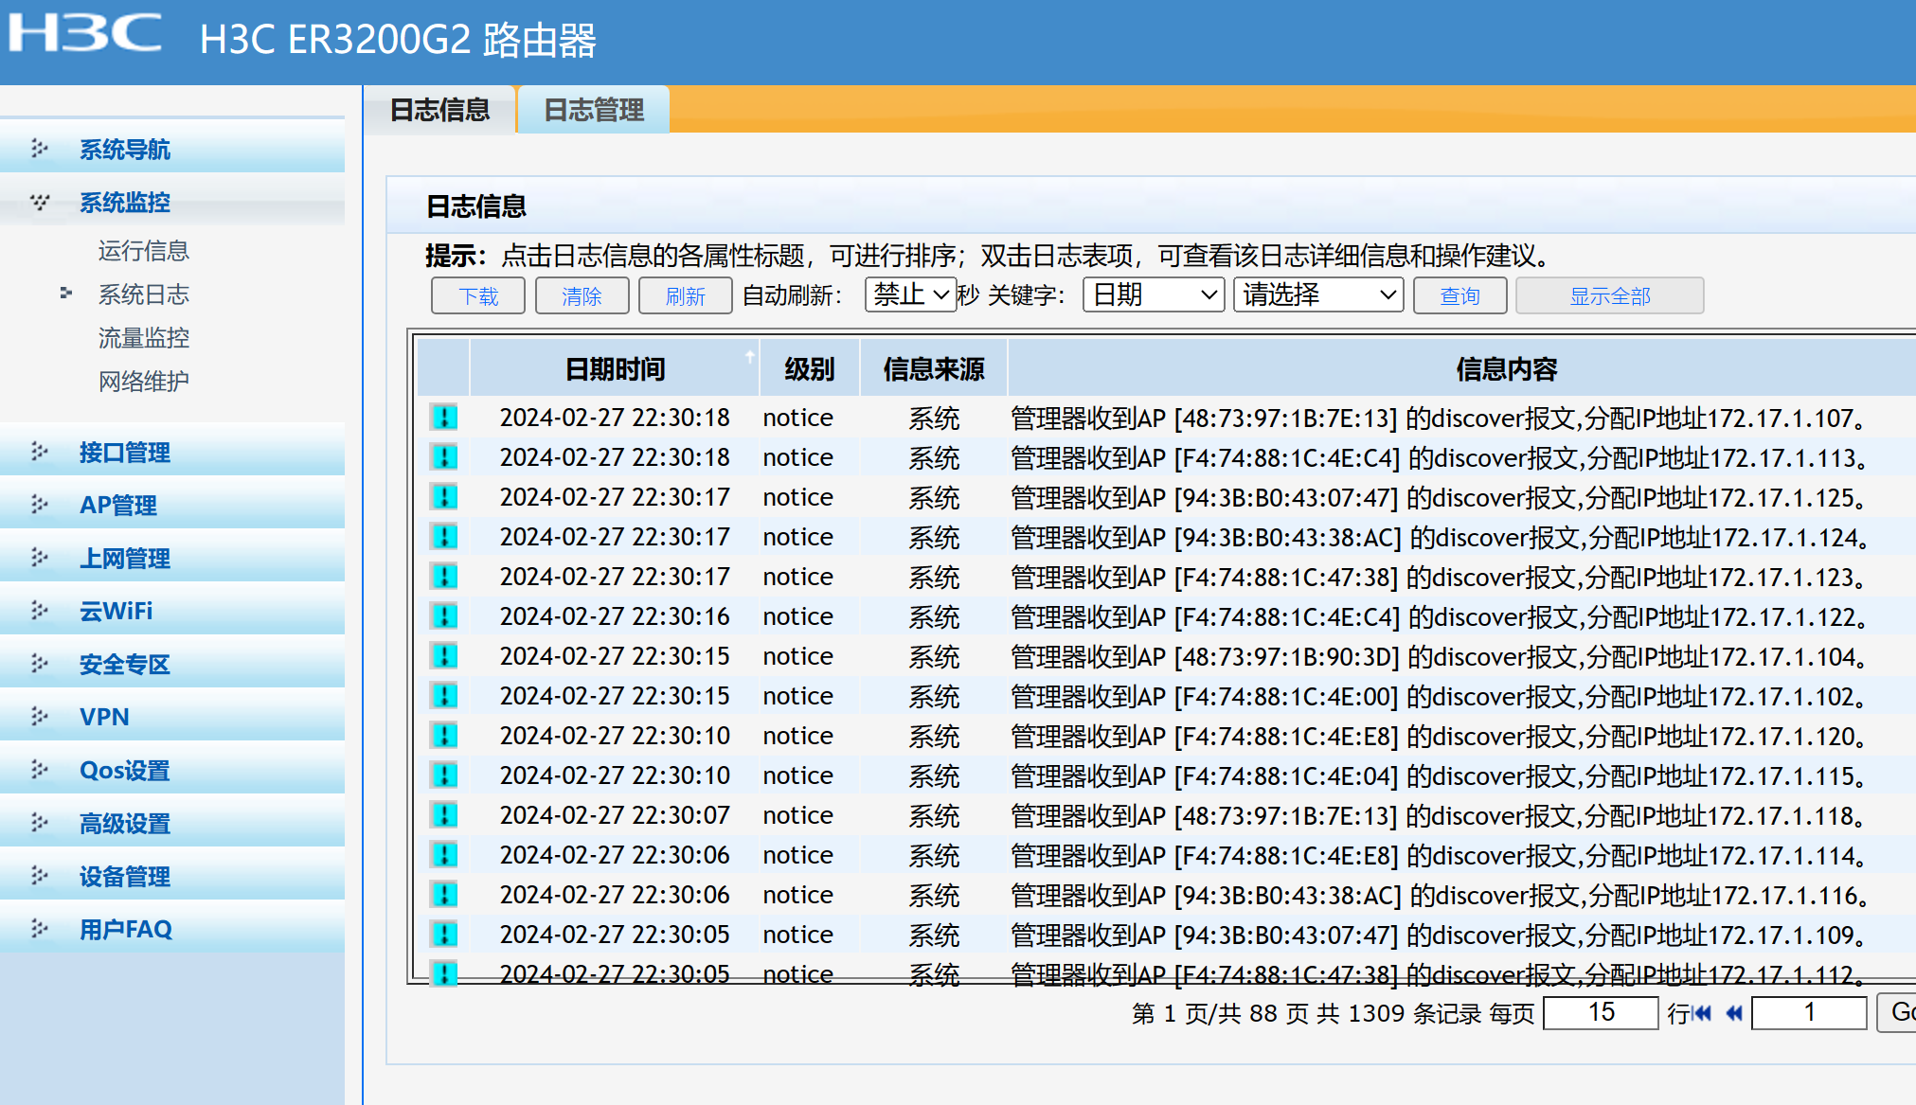This screenshot has width=1916, height=1105.
Task: Click the H3C logo in header
Action: [85, 34]
